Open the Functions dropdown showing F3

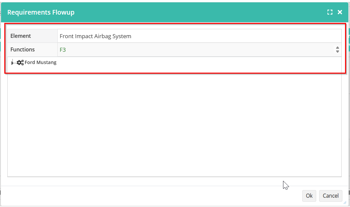[x=199, y=49]
